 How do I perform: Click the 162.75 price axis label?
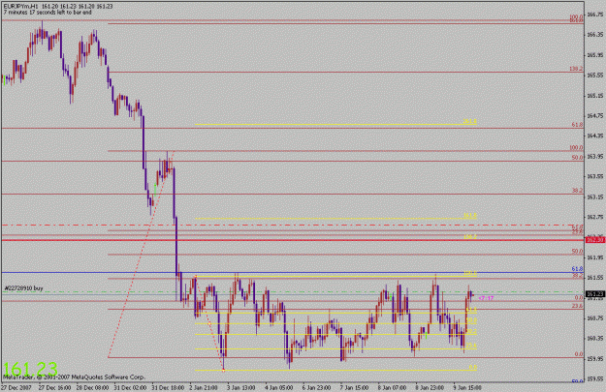click(x=595, y=217)
